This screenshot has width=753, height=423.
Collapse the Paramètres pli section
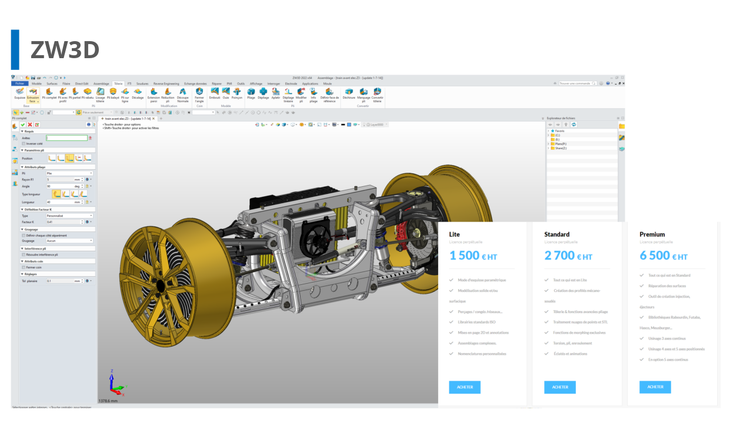tap(22, 150)
